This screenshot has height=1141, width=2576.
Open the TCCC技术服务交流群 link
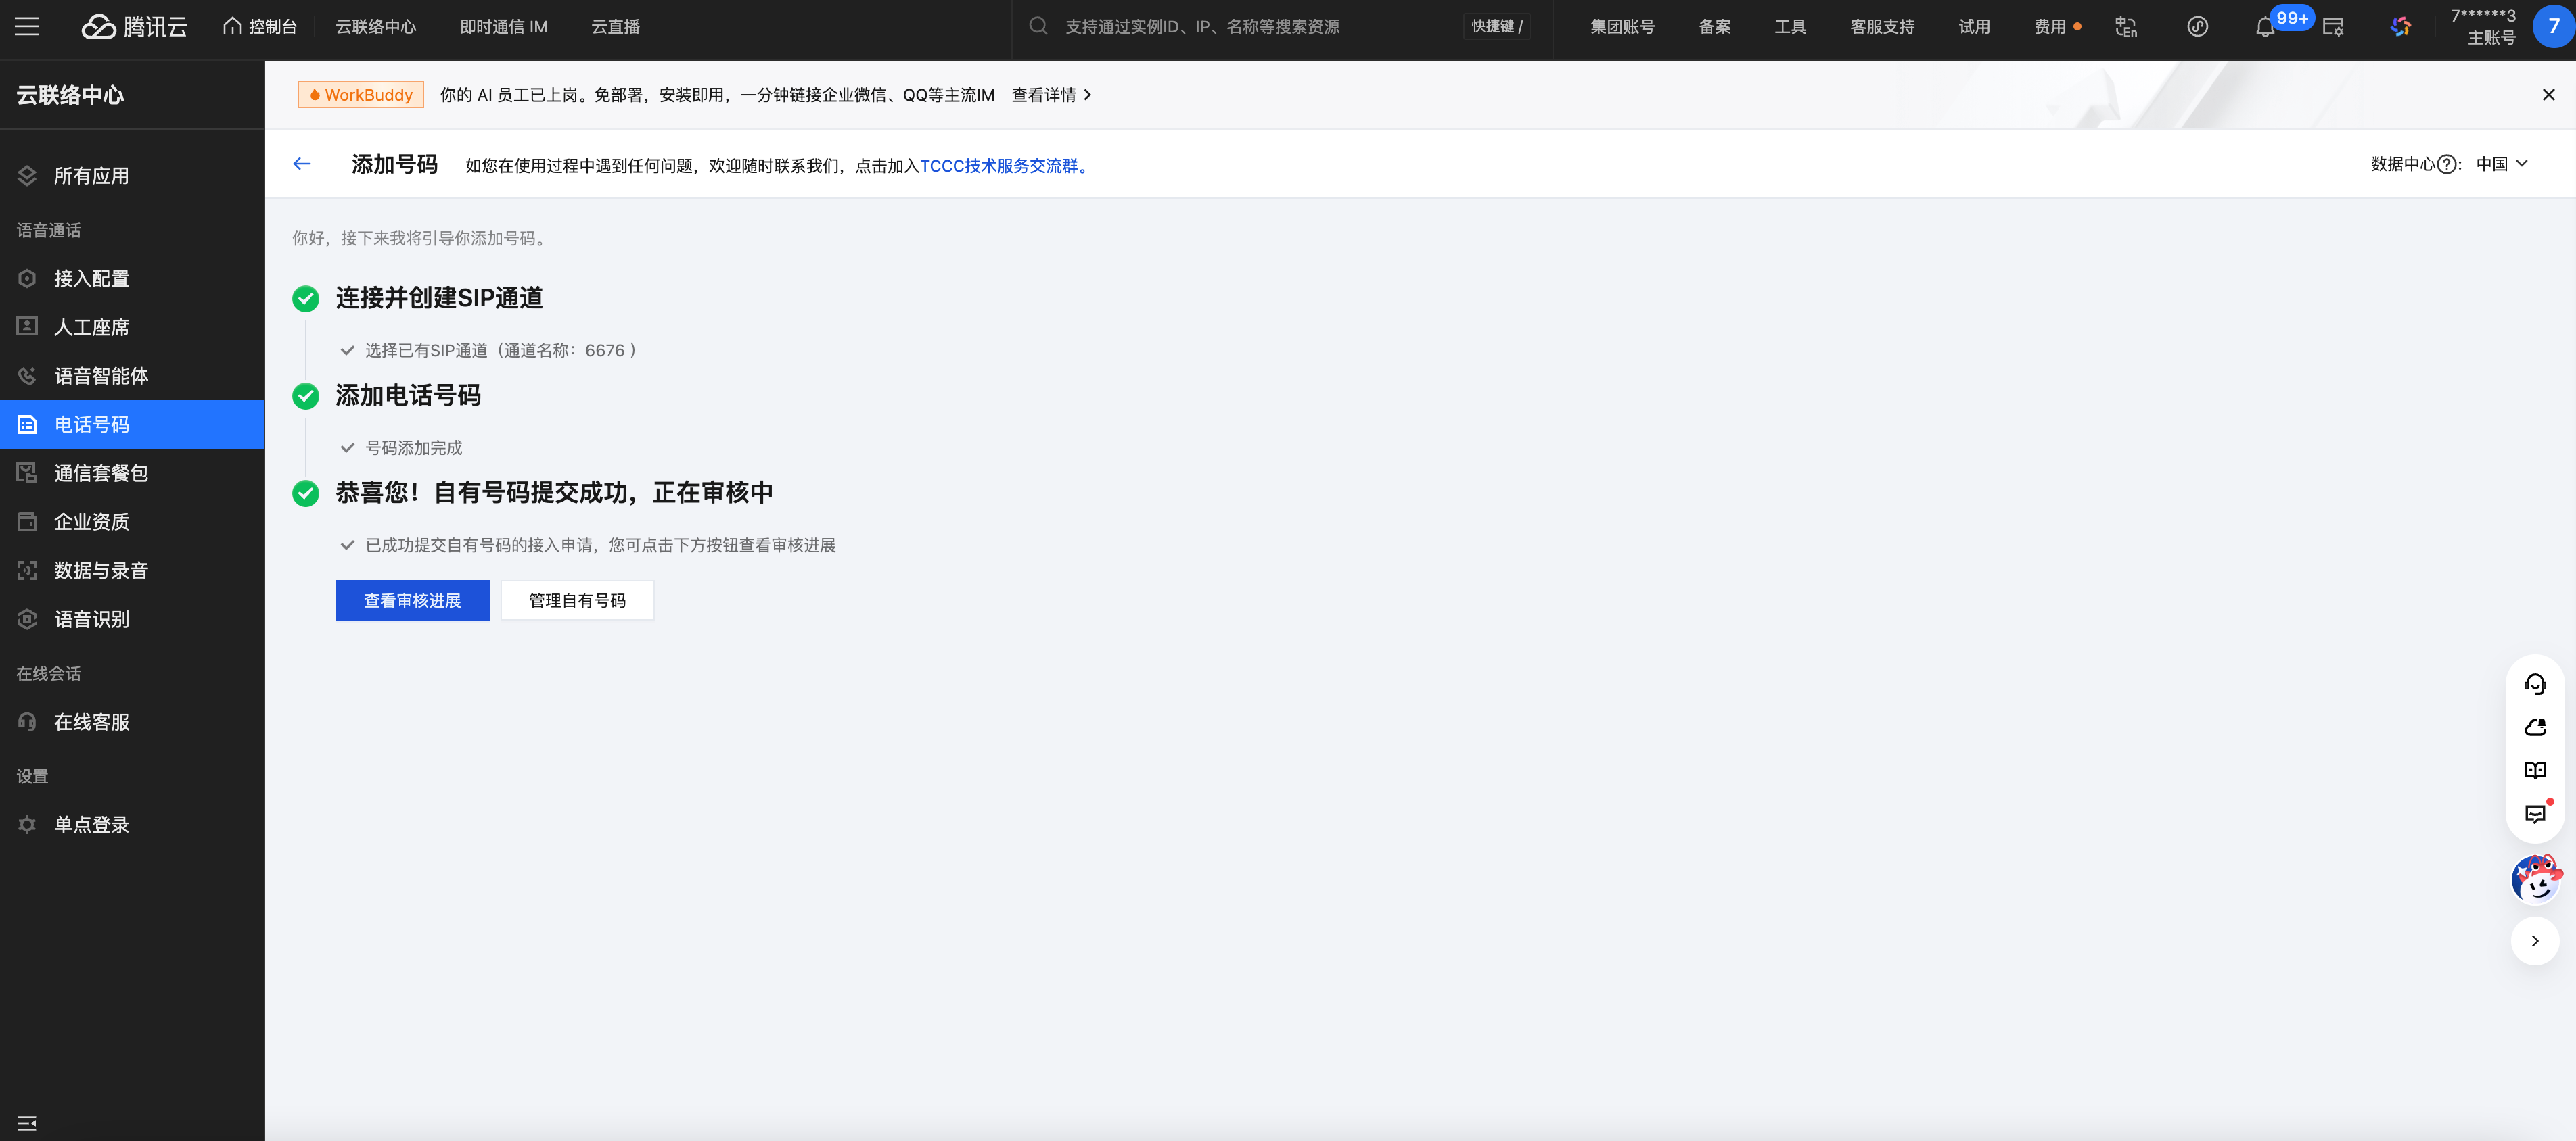pos(1000,166)
